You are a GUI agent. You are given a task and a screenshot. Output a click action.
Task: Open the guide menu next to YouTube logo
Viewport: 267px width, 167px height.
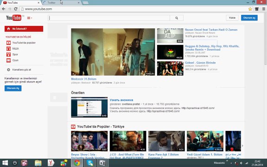(30, 18)
